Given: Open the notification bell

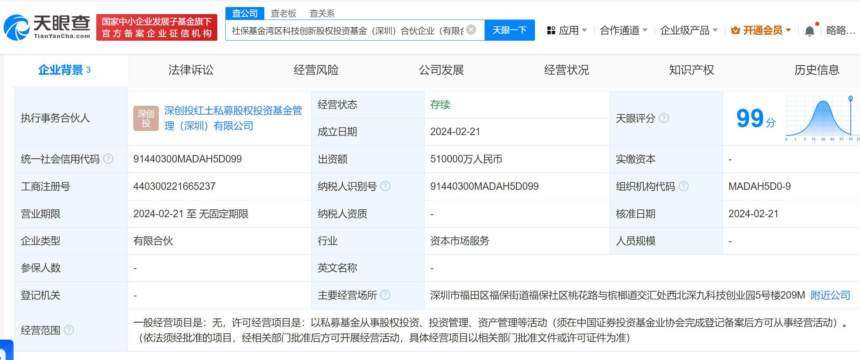Looking at the screenshot, I should click(x=810, y=30).
